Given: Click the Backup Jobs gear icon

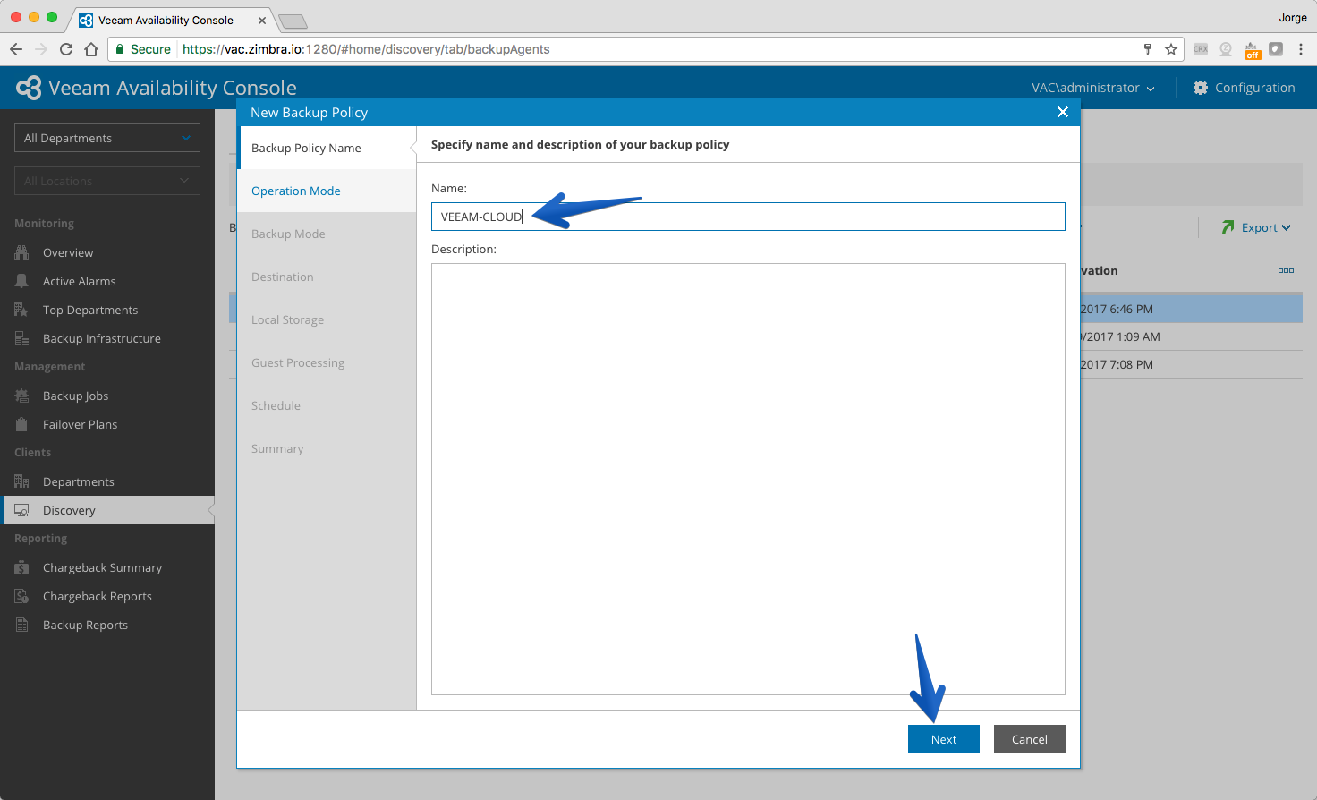Looking at the screenshot, I should (21, 396).
